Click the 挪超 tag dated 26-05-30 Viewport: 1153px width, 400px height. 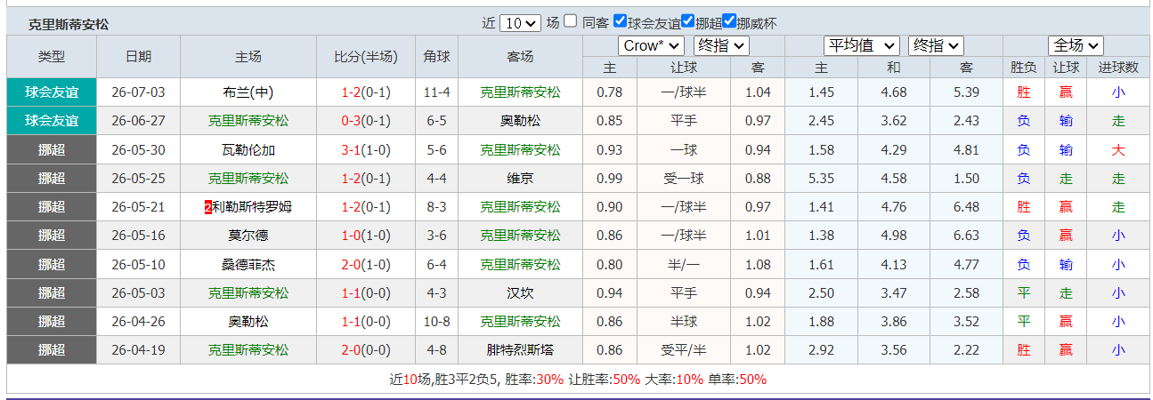[x=52, y=149]
